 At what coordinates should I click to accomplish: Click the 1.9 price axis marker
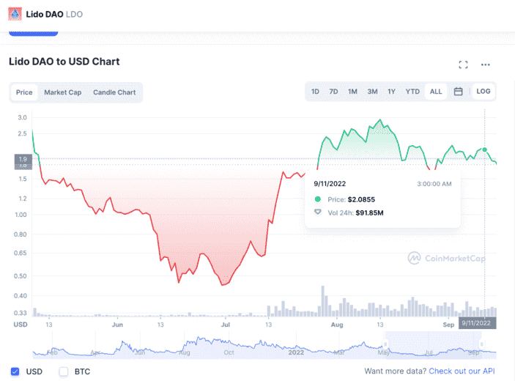23,159
